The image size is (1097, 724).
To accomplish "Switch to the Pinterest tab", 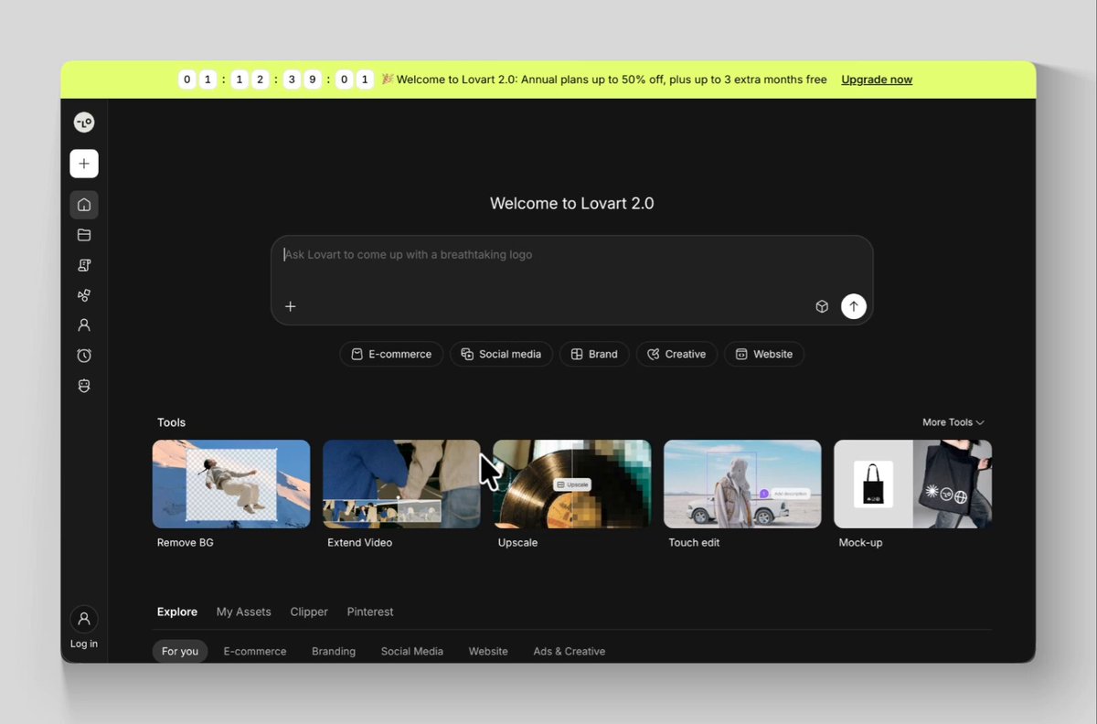I will (370, 612).
